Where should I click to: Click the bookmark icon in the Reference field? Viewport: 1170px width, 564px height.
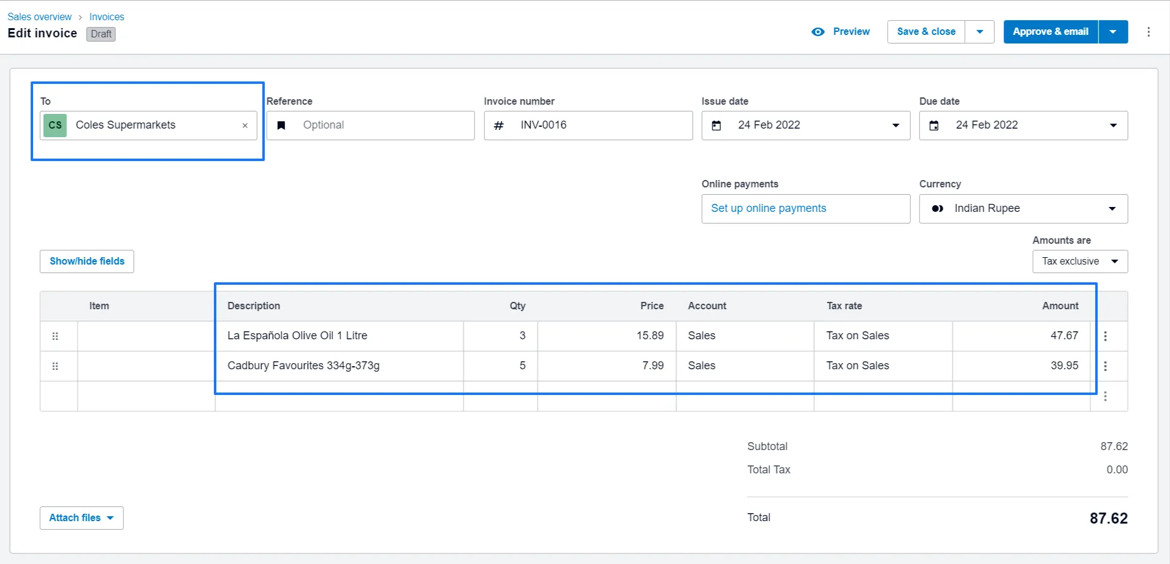tap(281, 126)
